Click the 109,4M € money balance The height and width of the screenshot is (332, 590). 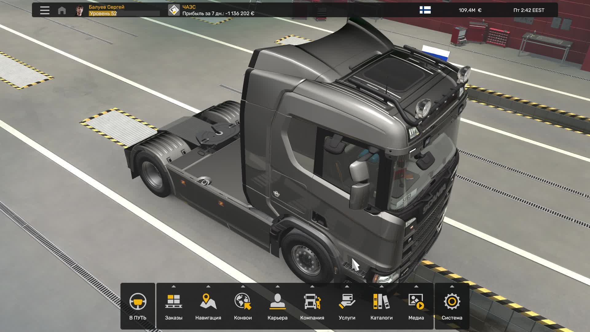click(470, 10)
